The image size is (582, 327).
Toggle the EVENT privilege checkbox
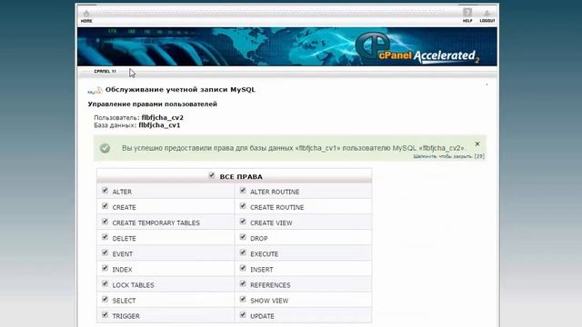tap(105, 253)
